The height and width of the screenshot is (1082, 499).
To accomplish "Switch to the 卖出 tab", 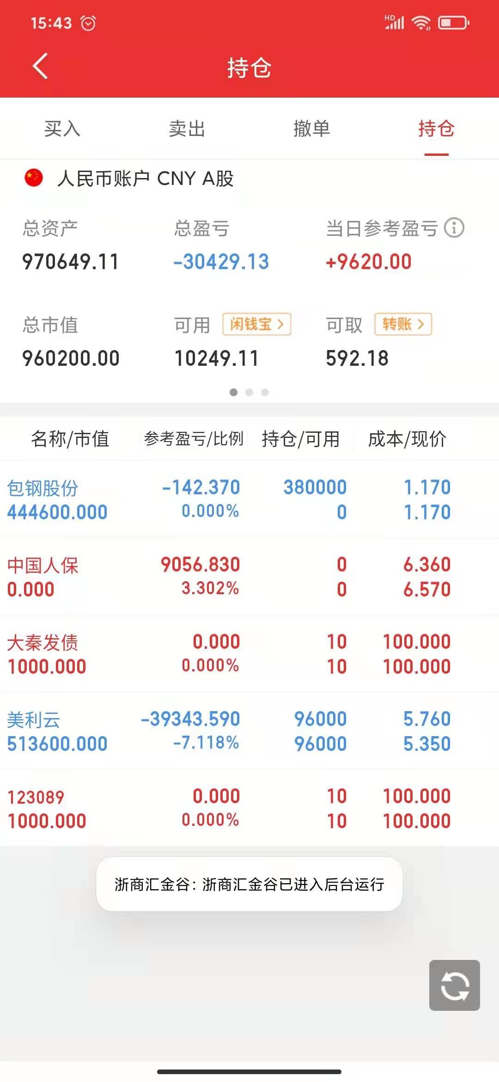I will (x=187, y=129).
